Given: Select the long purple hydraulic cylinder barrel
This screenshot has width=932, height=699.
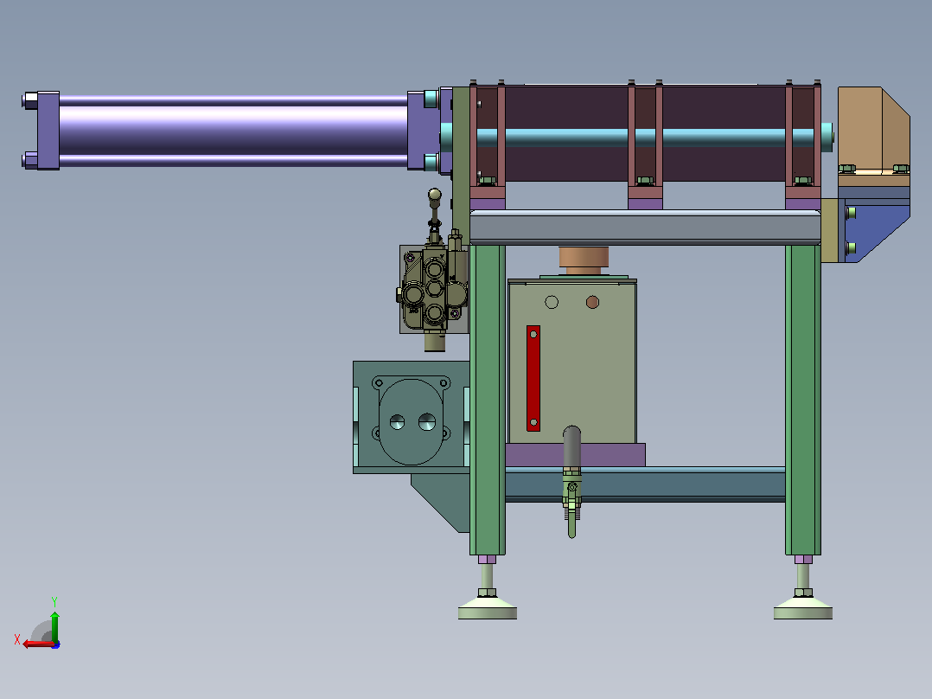Looking at the screenshot, I should (233, 131).
